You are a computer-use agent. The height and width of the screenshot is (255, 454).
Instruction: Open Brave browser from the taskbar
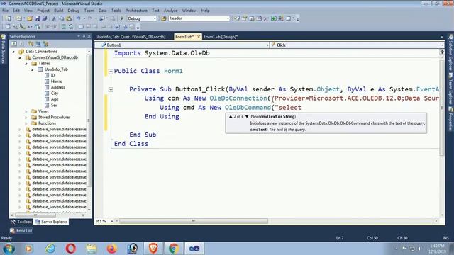click(153, 249)
